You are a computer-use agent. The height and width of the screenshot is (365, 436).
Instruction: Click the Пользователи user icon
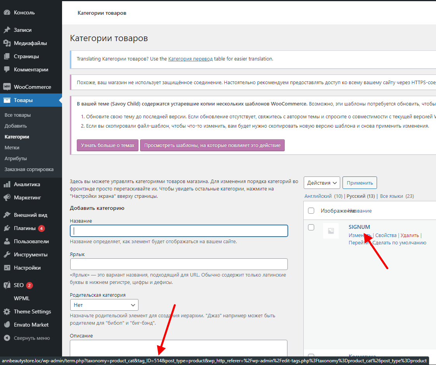[x=7, y=241]
